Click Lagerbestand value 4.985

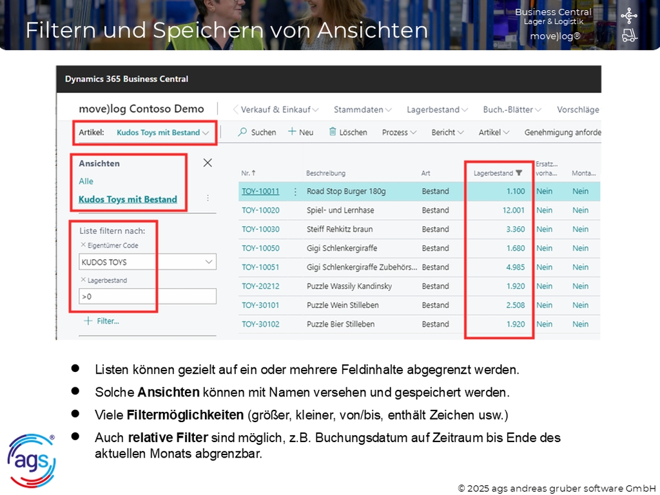click(x=516, y=267)
